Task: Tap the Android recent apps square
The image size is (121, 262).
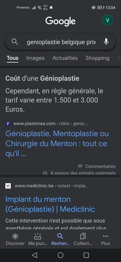Action: 86,255
